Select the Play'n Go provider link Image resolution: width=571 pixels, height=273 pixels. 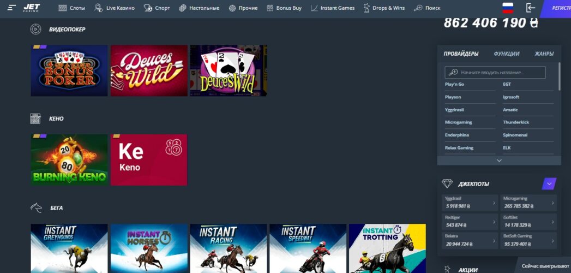[454, 84]
